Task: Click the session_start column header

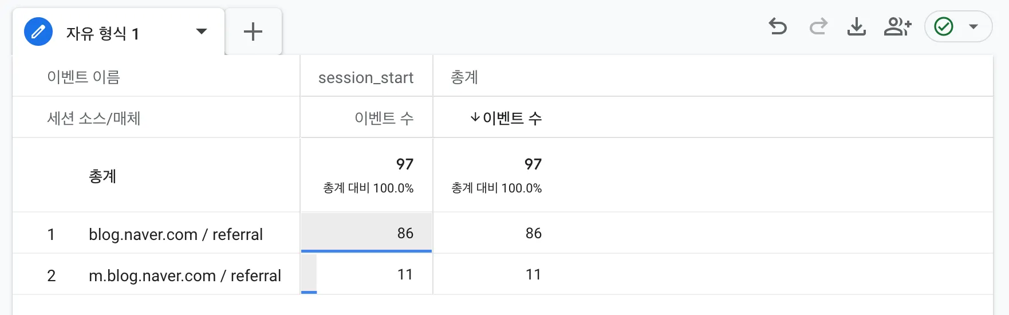Action: click(x=366, y=77)
